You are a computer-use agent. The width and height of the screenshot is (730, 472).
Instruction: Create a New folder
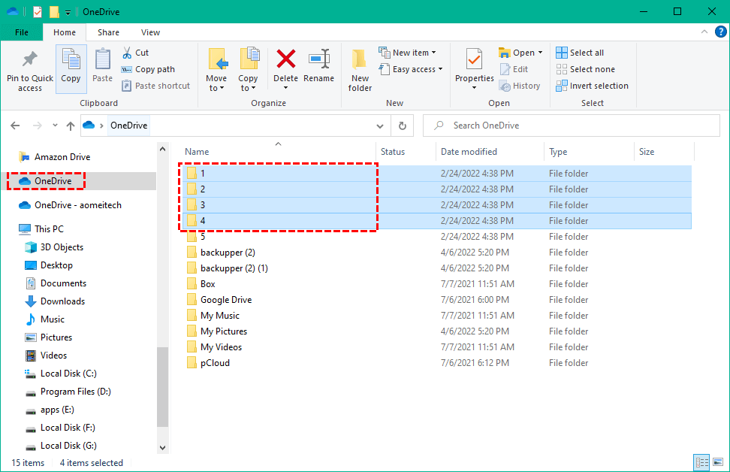click(x=360, y=70)
